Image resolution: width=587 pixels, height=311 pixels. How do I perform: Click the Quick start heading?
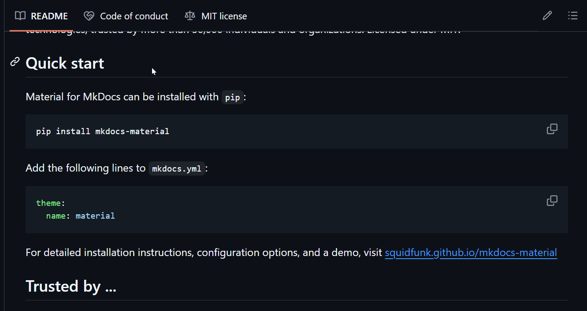65,63
